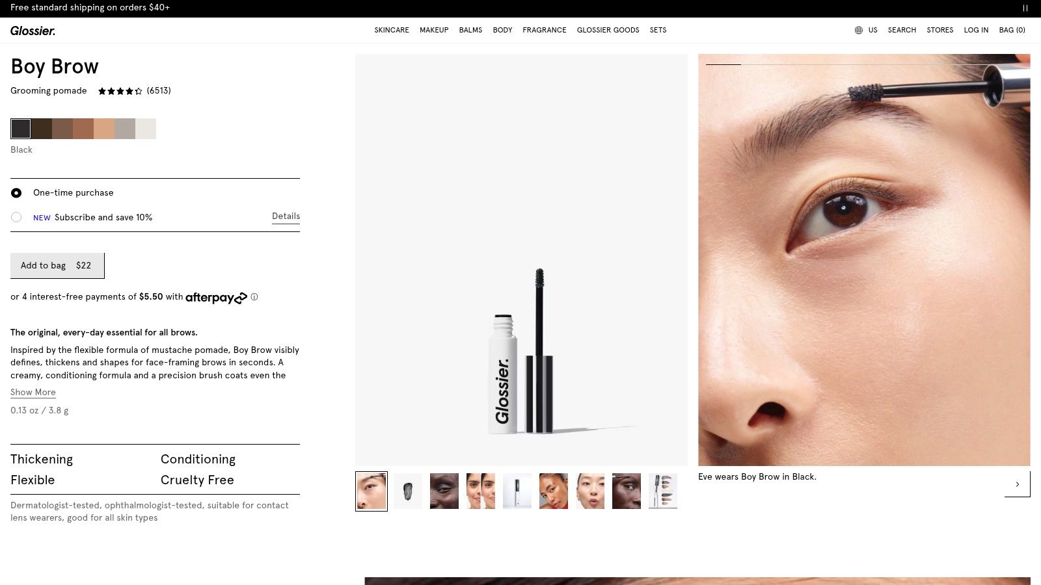Pause the announcement banner rotation
Screen dimensions: 1041x585
click(x=1025, y=8)
